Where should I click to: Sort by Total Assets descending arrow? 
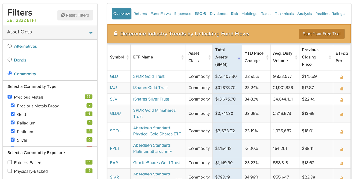[x=239, y=58]
